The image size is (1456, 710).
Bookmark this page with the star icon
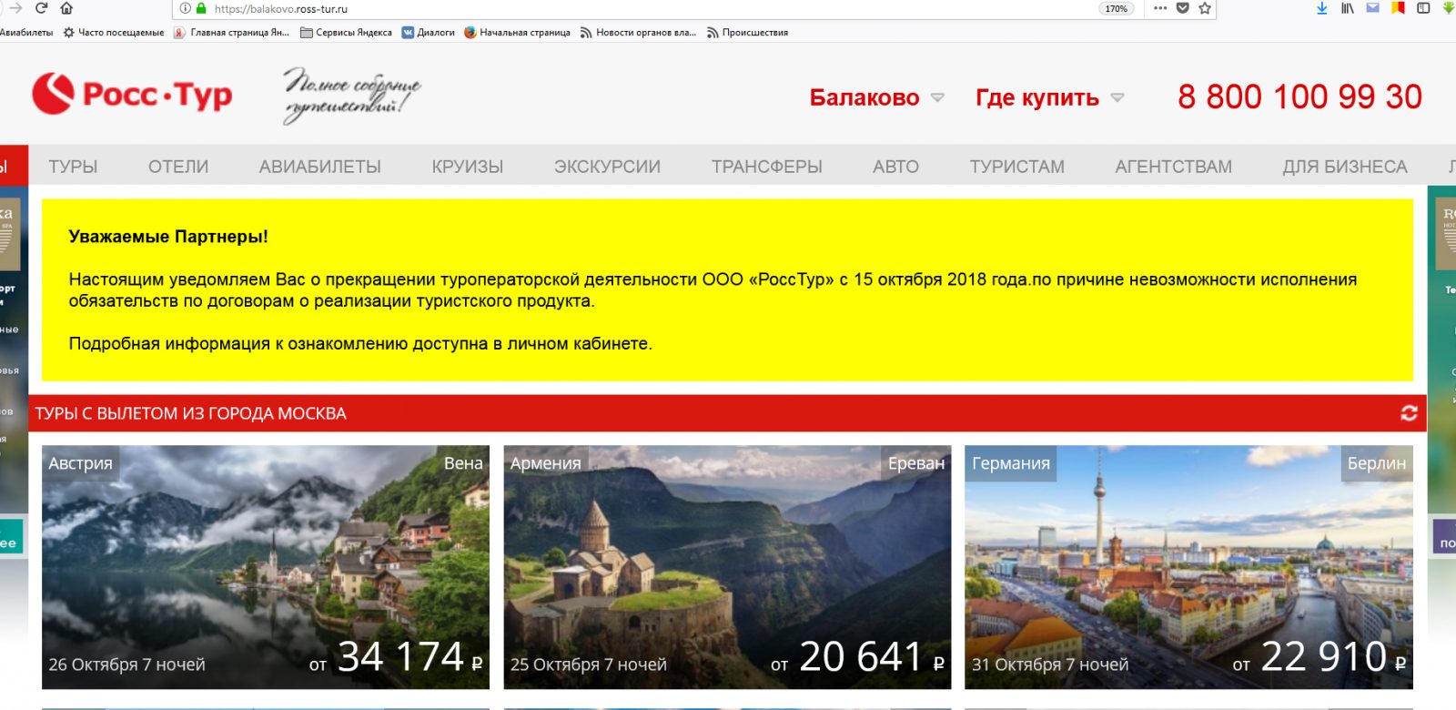[x=1205, y=8]
